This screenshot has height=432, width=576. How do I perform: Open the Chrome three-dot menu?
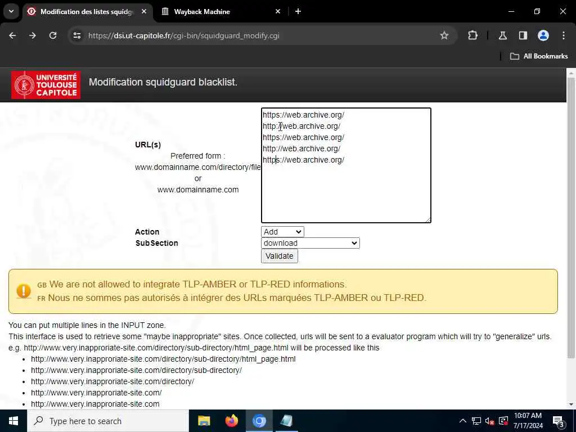click(564, 35)
